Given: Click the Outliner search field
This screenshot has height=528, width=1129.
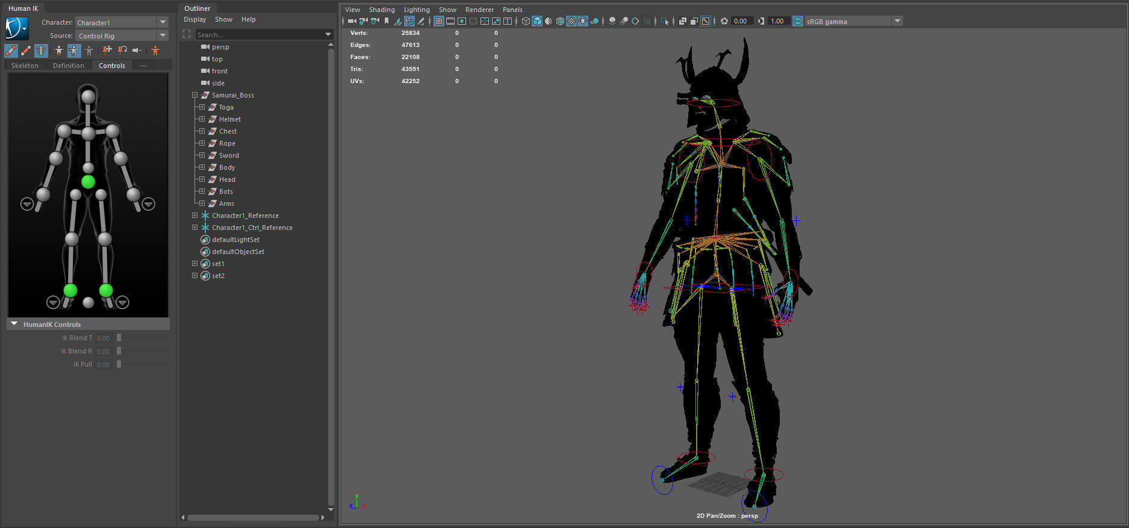Looking at the screenshot, I should click(260, 35).
